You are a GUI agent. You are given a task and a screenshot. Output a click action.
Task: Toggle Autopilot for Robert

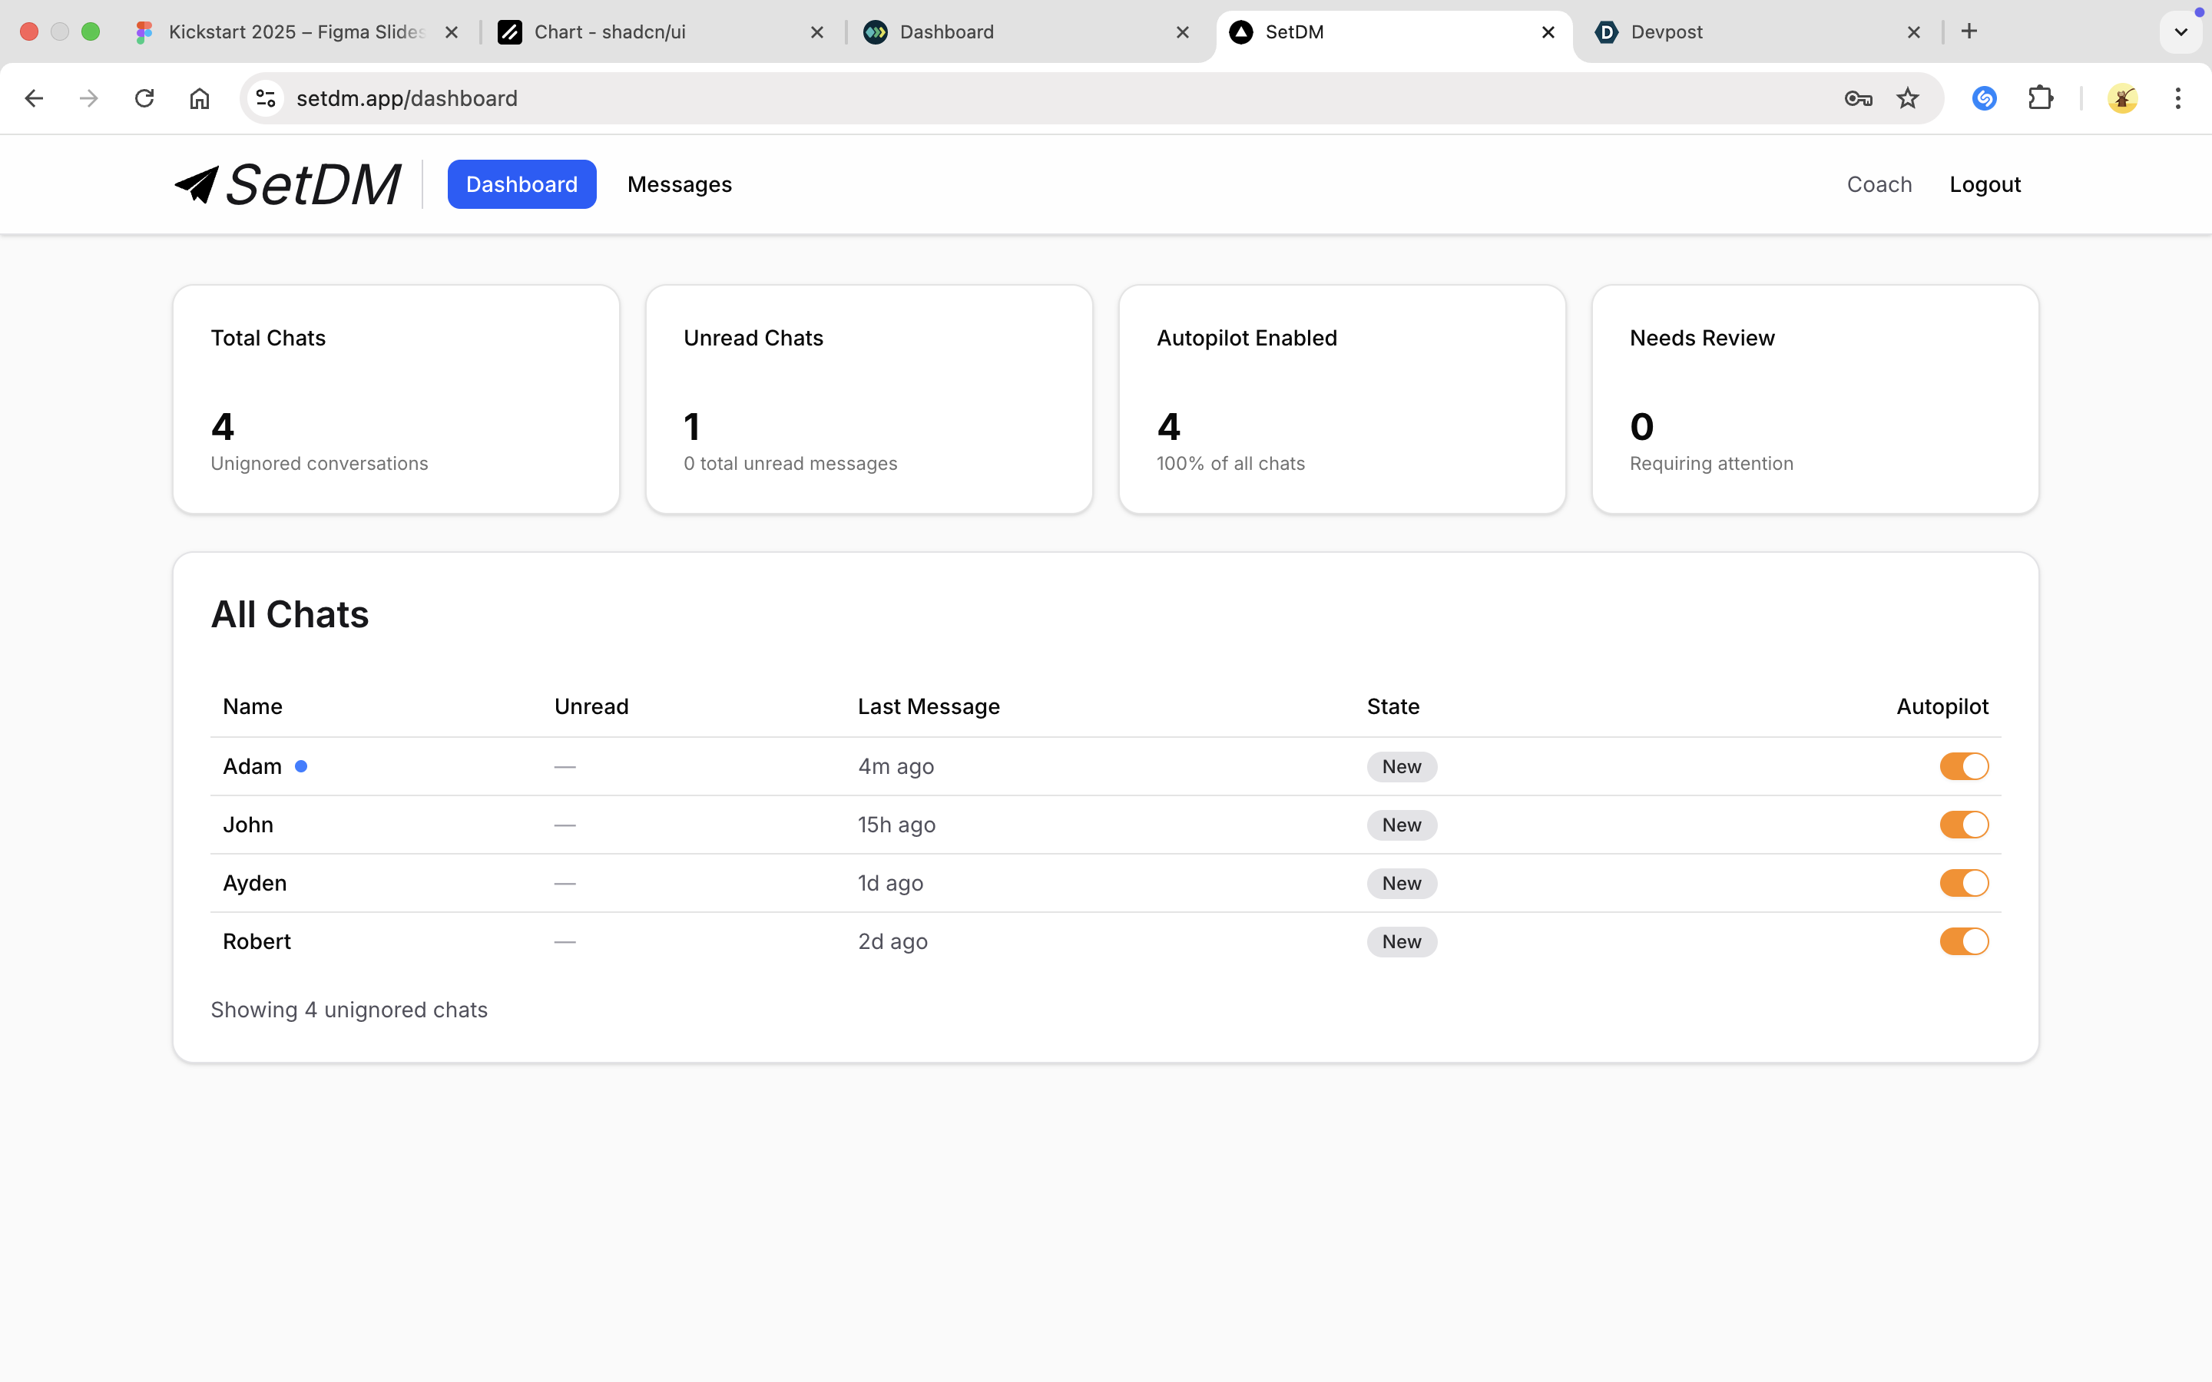point(1963,941)
